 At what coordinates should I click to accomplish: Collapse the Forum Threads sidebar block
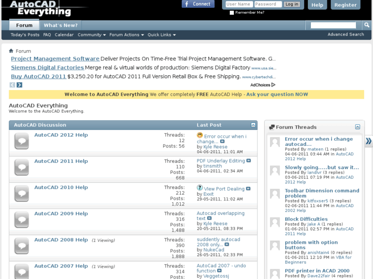358,127
